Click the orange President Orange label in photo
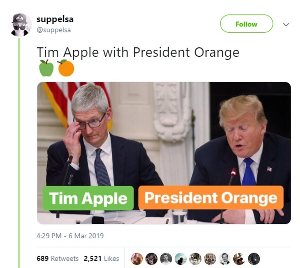 pyautogui.click(x=211, y=198)
